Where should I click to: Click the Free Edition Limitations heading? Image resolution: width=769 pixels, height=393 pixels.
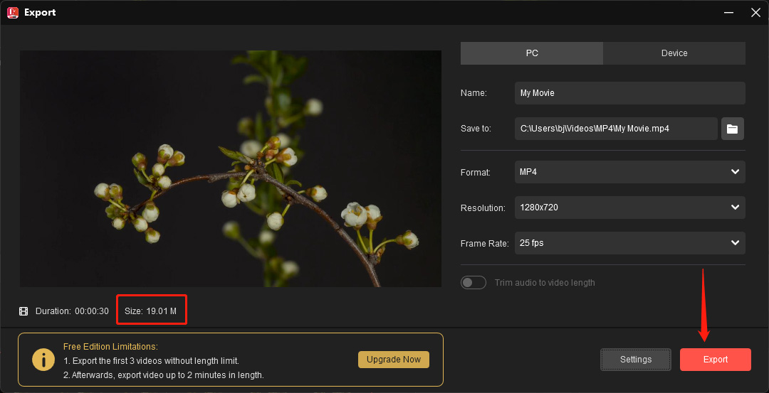point(110,347)
